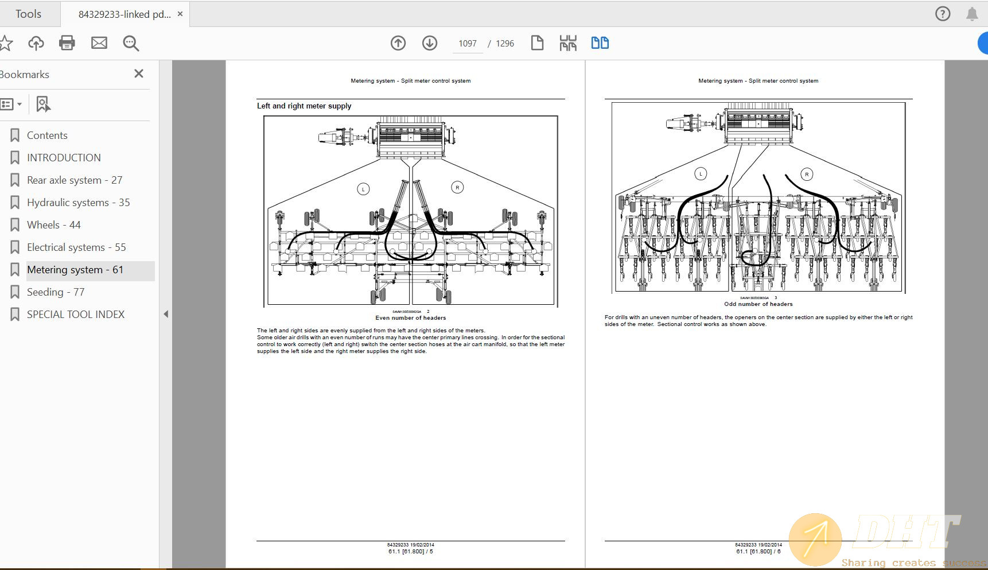Click bookmark icon beside Rear axle system
This screenshot has width=988, height=570.
point(15,180)
